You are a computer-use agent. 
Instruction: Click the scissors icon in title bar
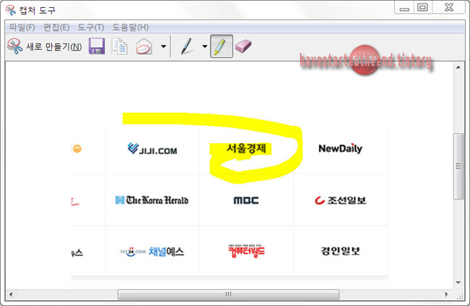pyautogui.click(x=11, y=10)
